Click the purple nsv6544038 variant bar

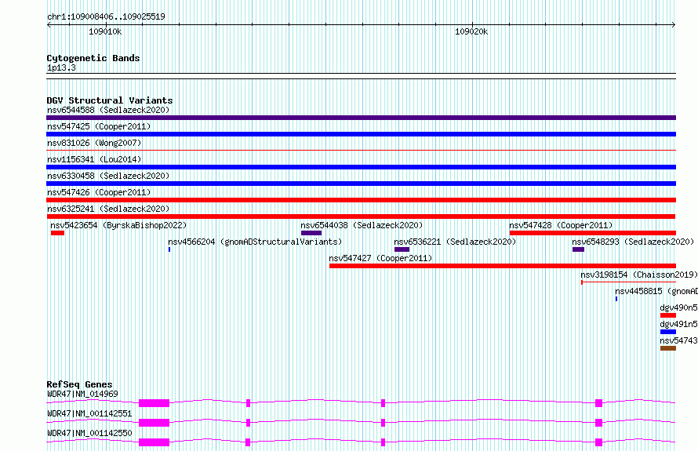tap(311, 233)
